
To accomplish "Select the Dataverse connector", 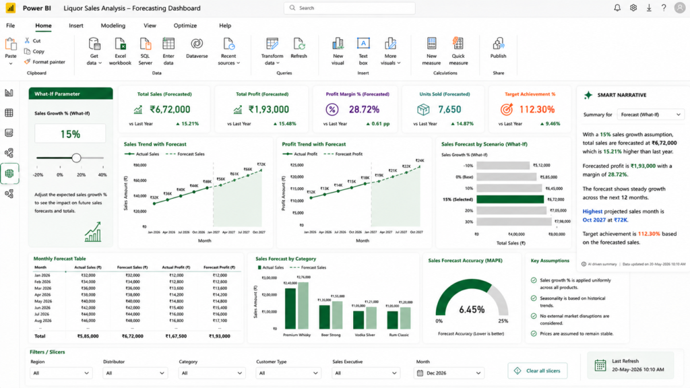I will (197, 48).
